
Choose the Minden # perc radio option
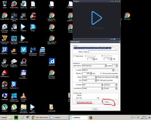(86, 56)
